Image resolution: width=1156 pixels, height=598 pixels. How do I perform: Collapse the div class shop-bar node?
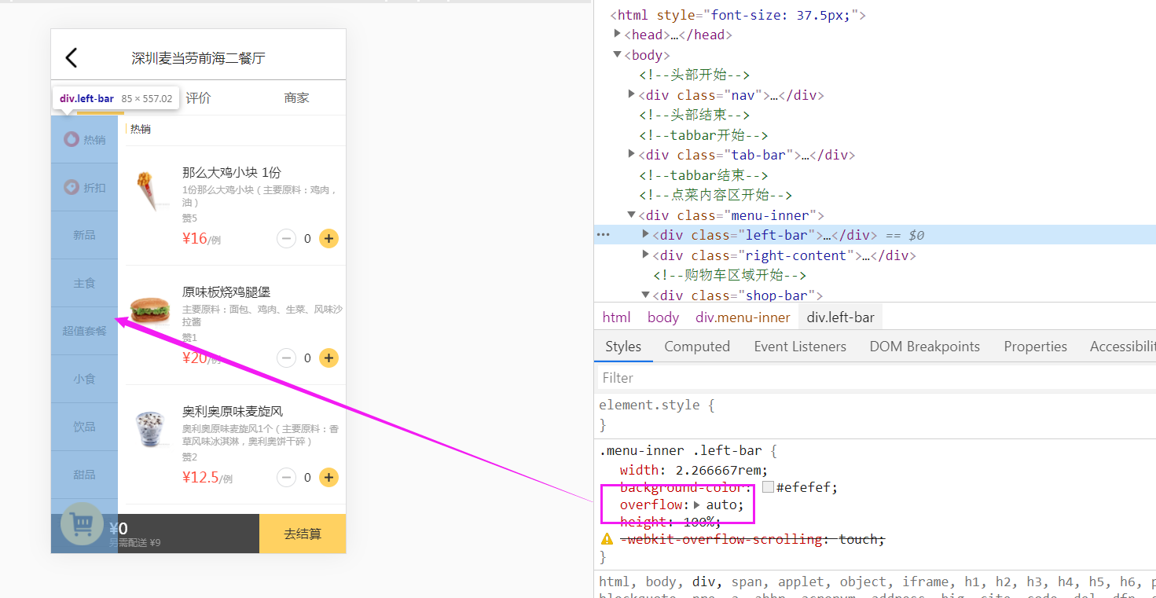(646, 295)
